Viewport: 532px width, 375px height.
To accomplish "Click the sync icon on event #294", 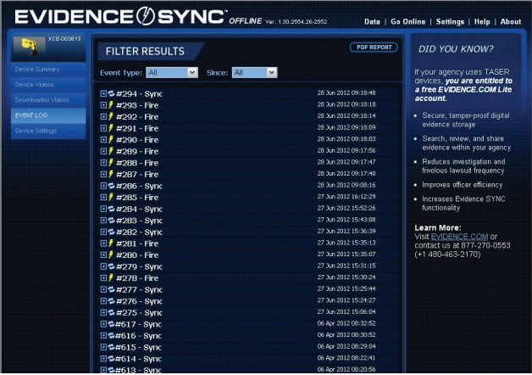I will (111, 93).
